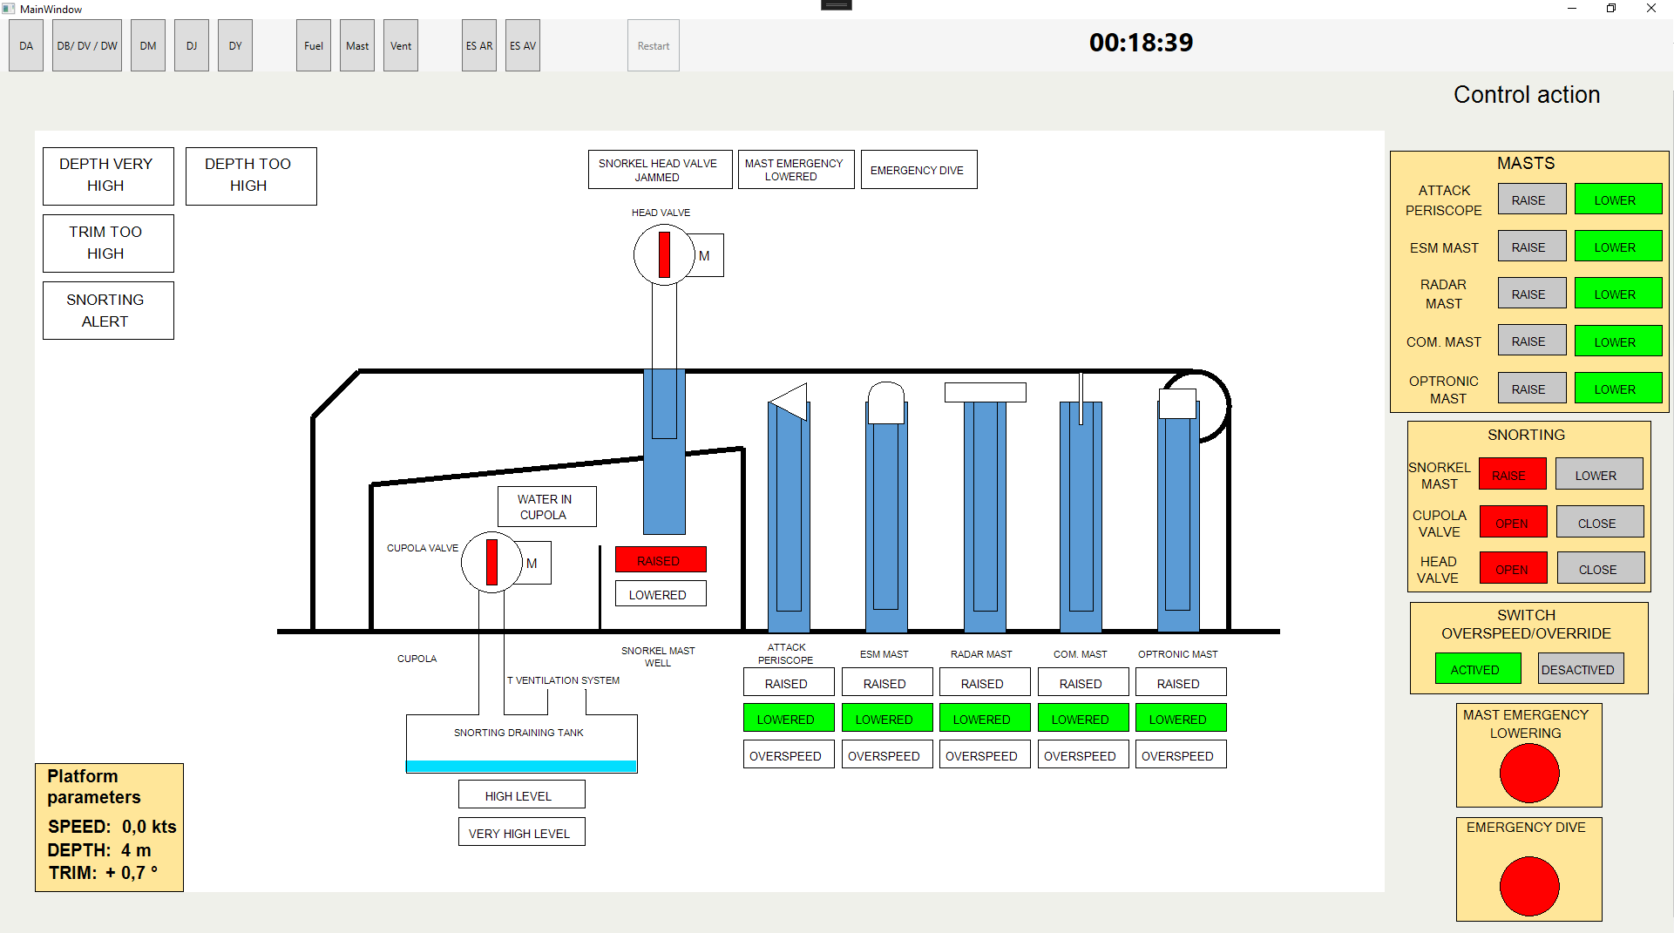Close the cupola valve
Viewport: 1674px width, 933px height.
coord(1598,523)
